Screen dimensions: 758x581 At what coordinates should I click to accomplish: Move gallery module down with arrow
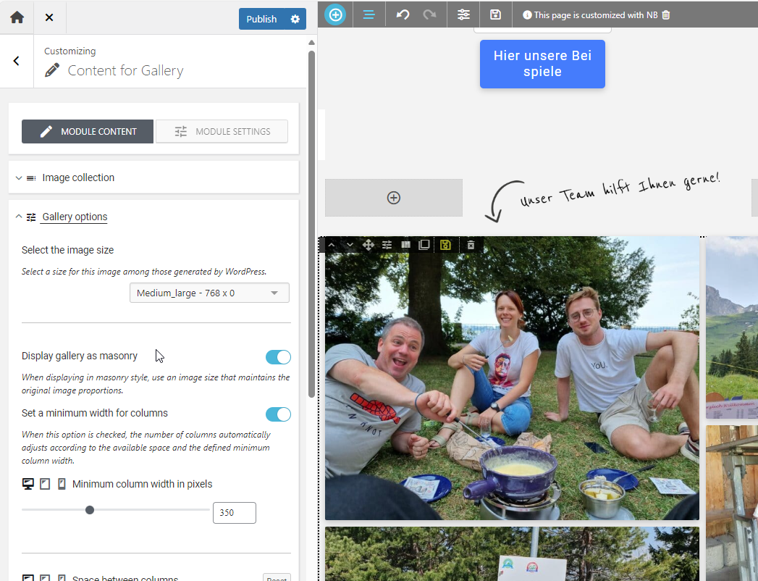click(350, 245)
